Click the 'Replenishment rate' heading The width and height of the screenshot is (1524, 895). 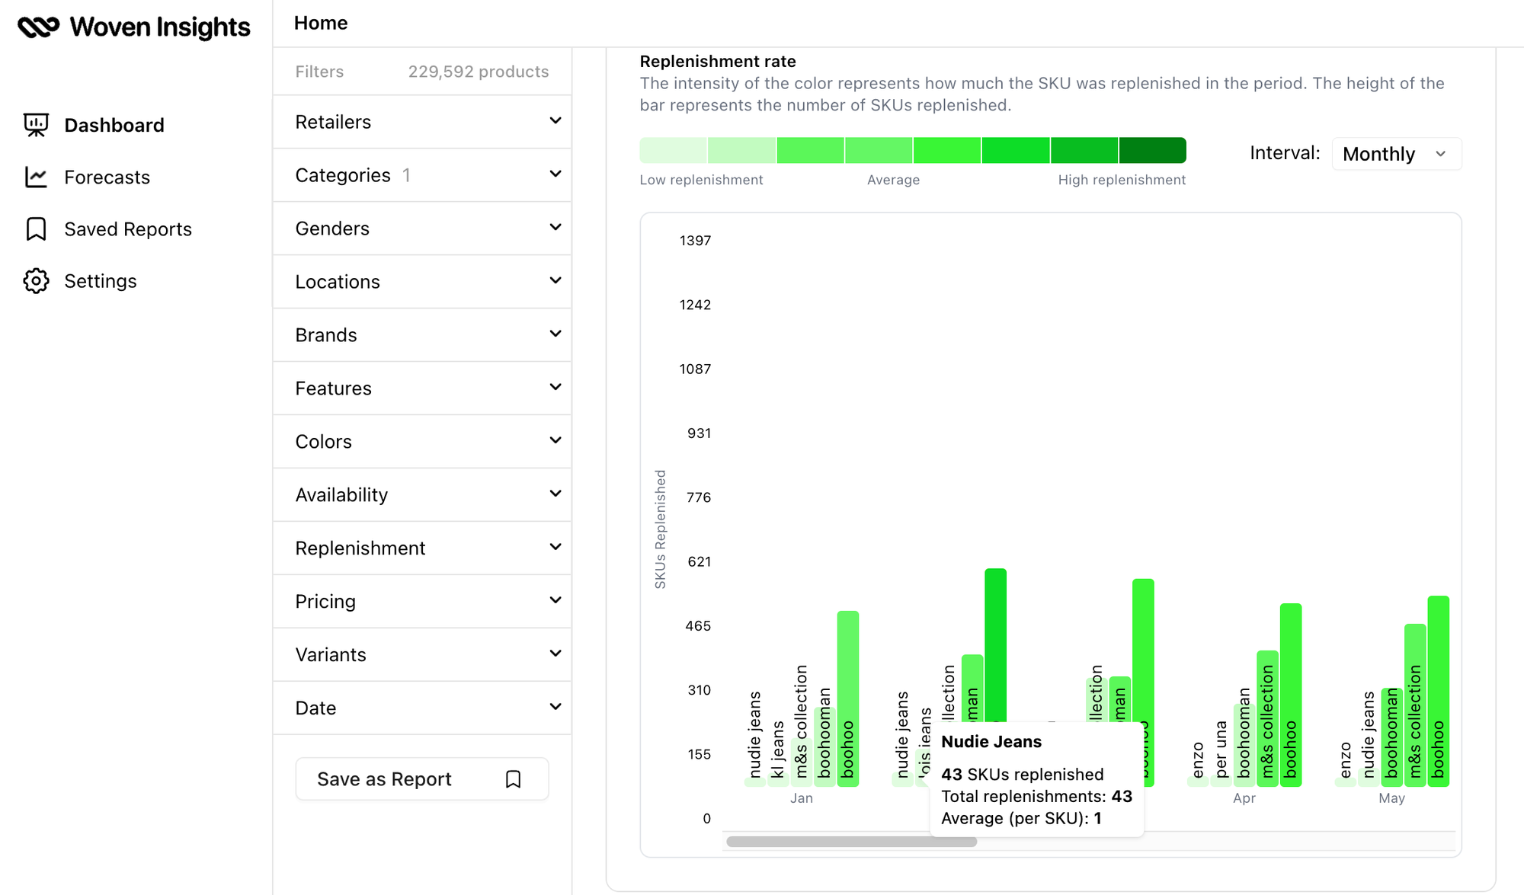718,62
